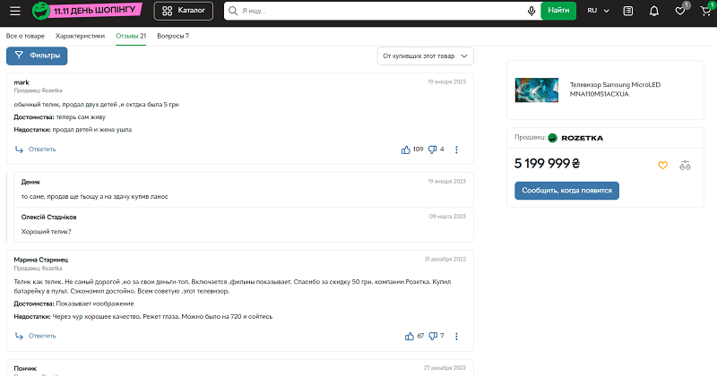
Task: Click reviewer name mark
Action: point(22,82)
